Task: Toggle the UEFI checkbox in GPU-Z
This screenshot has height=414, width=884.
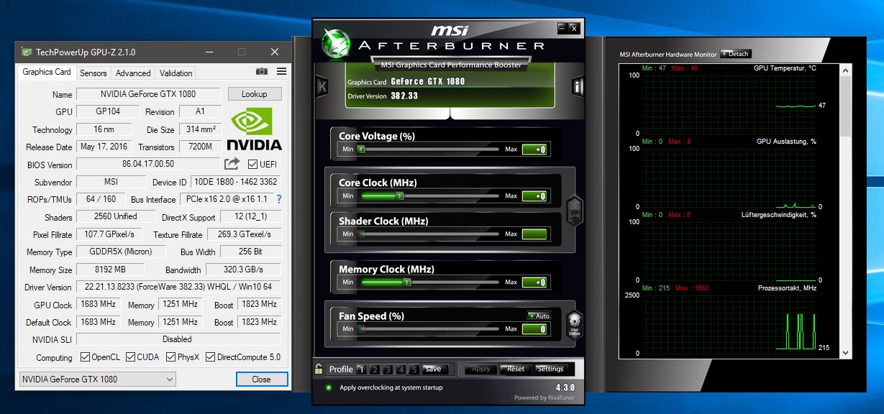Action: click(x=252, y=164)
